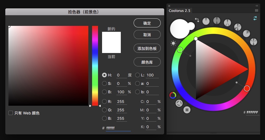This screenshot has height=140, width=265.
Task: Click the hex color input in picker
Action: point(118,128)
